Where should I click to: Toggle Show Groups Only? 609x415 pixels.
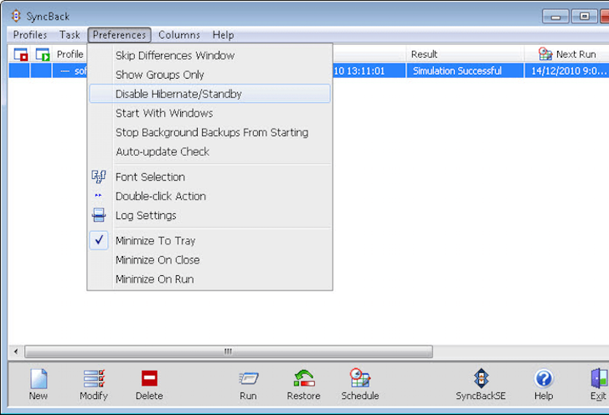(210, 74)
